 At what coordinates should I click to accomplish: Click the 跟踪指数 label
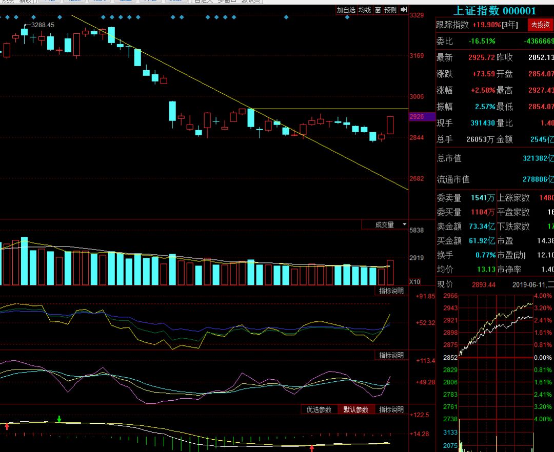[x=452, y=25]
